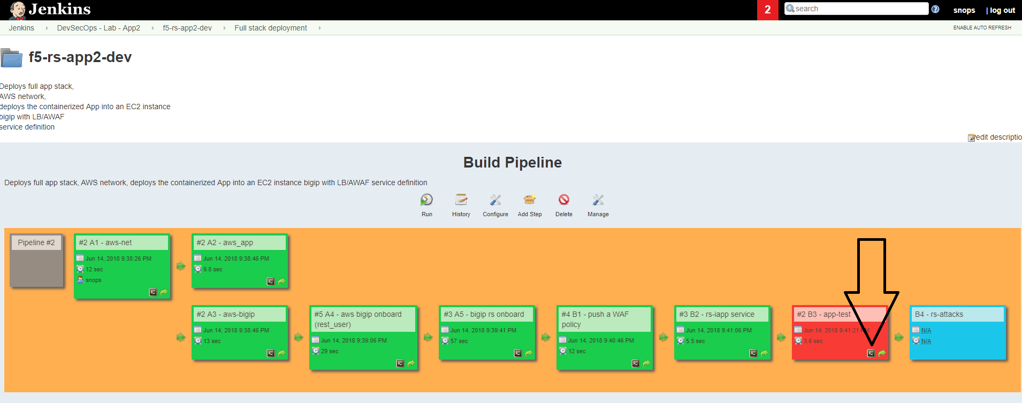Open the f5-rs-app2-dev breadcrumb link

[x=187, y=28]
